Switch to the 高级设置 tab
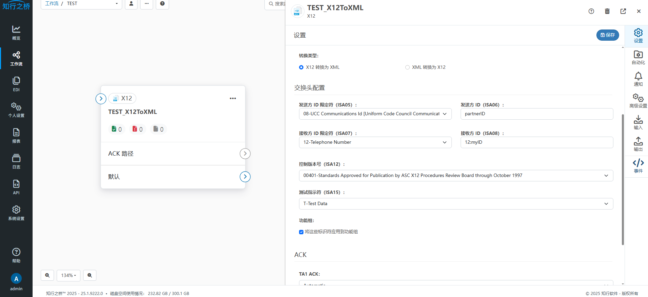This screenshot has width=648, height=297. click(x=638, y=100)
